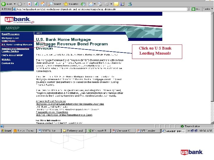Open M.O.R.E. sidebar link

coord(6,59)
